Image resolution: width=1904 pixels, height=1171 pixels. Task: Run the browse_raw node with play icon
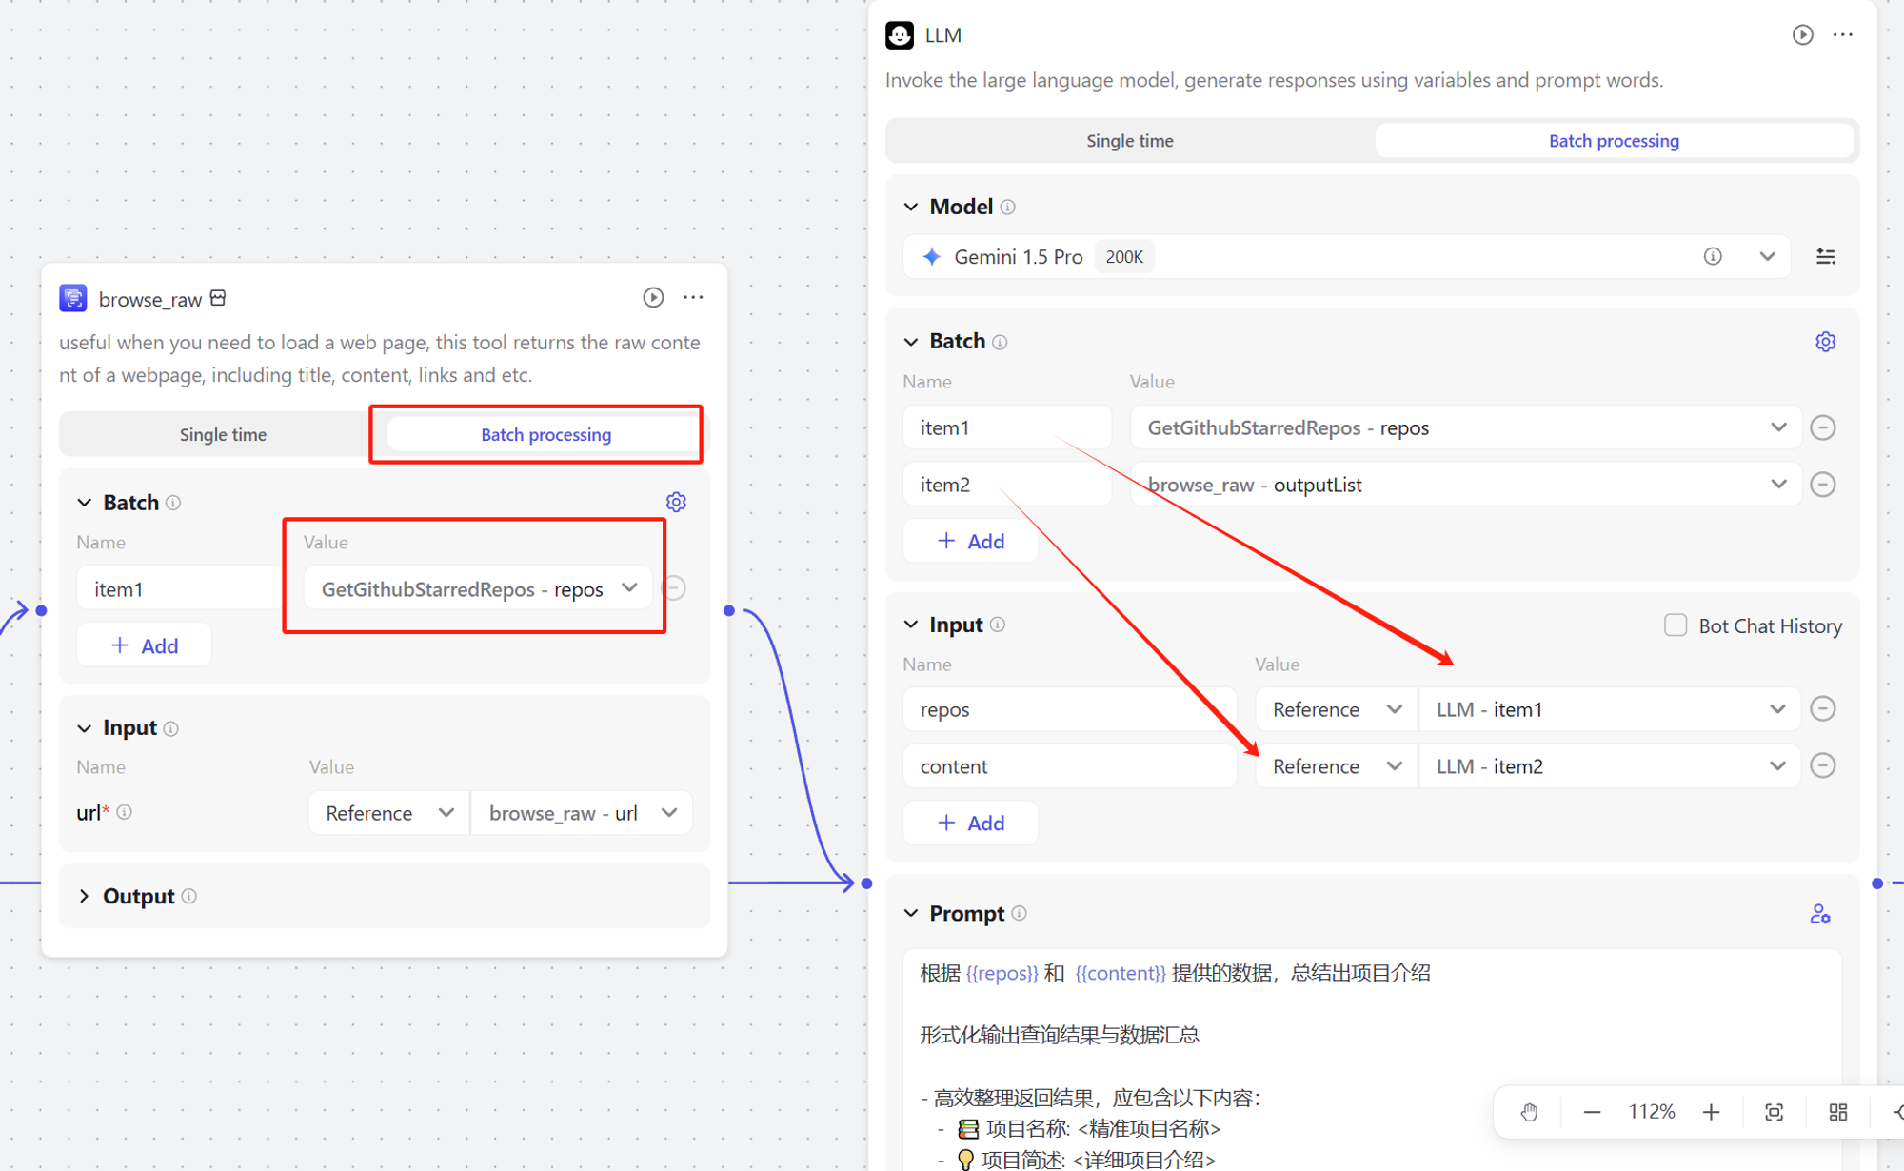point(653,297)
